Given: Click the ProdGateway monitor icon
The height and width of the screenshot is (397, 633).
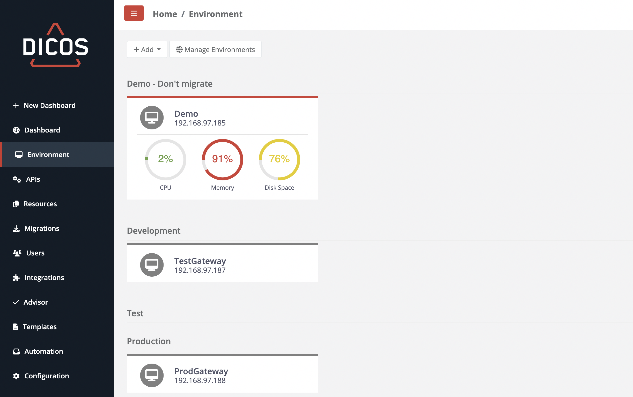Looking at the screenshot, I should click(152, 376).
